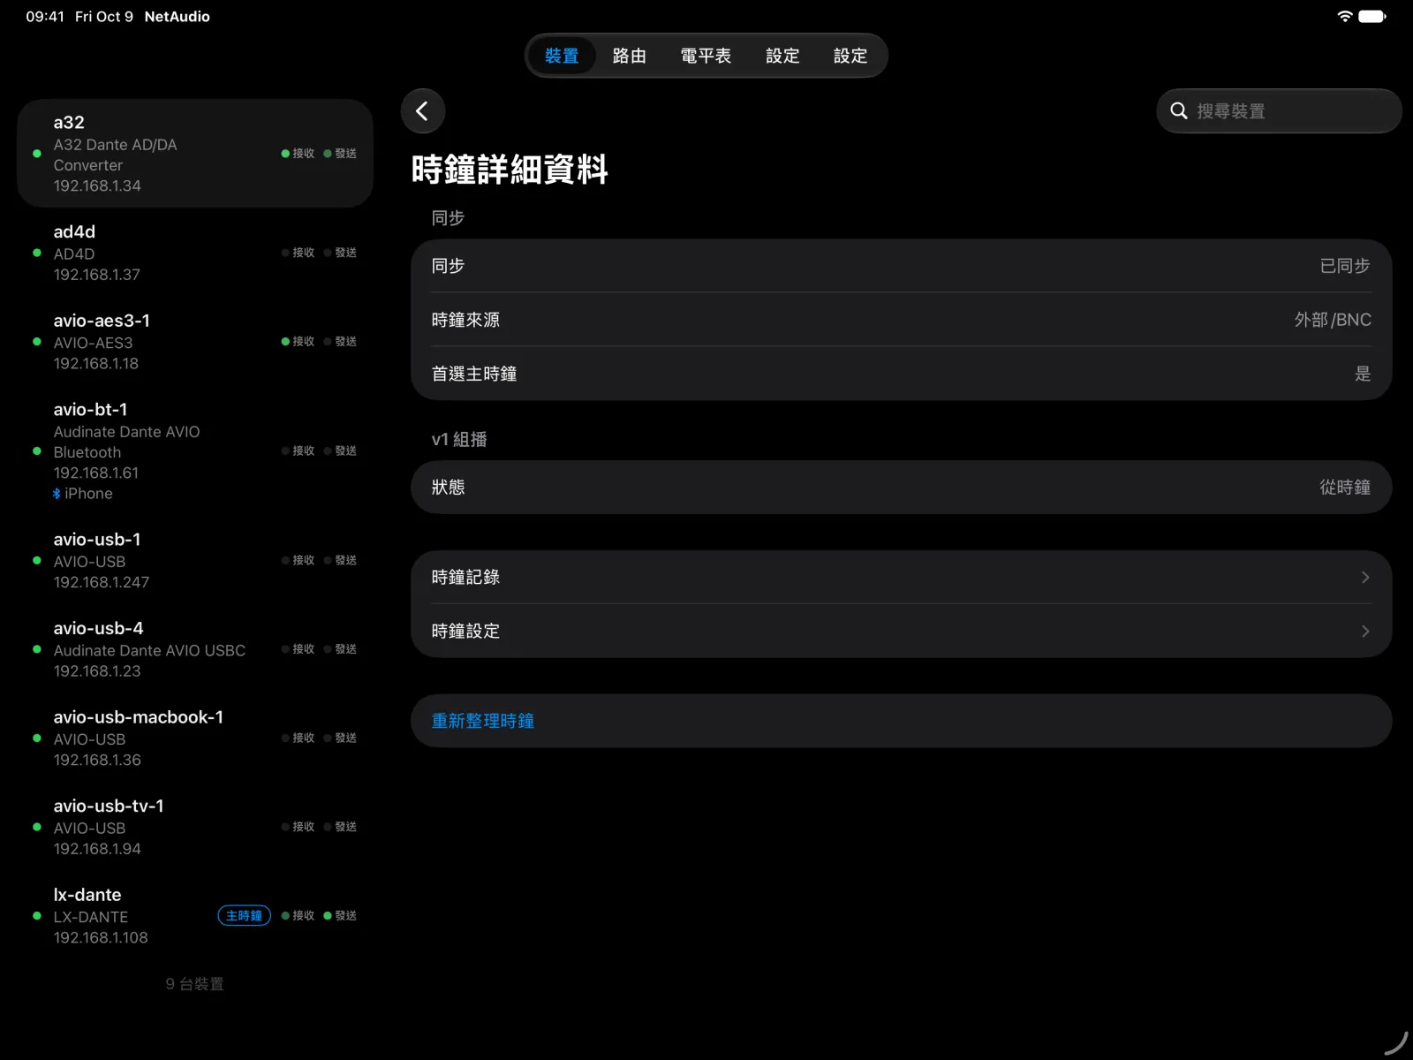1413x1060 pixels.
Task: Click the 狀態 row showing 從時鐘
Action: click(901, 487)
